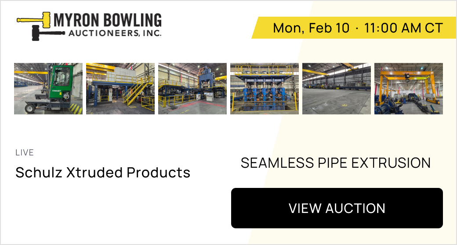Click the LIVE auction status label
Image resolution: width=457 pixels, height=245 pixels.
tap(25, 153)
